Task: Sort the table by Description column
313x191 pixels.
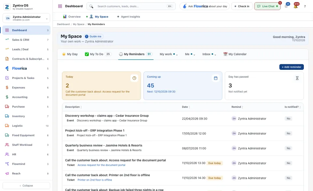Action: click(x=73, y=107)
